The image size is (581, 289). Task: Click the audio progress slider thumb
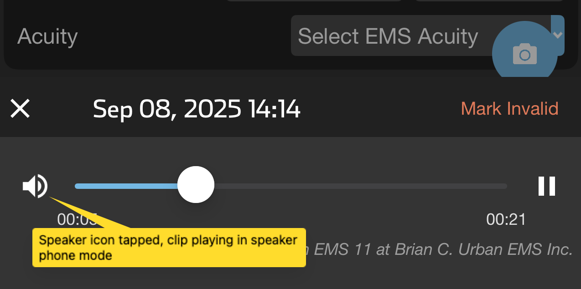[196, 184]
